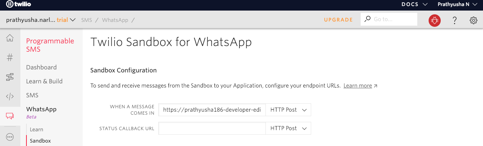
Task: Open the trial account switcher dropdown
Action: pyautogui.click(x=41, y=20)
